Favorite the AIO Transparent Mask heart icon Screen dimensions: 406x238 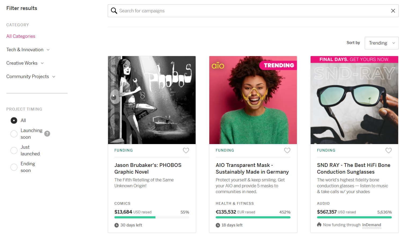(287, 151)
